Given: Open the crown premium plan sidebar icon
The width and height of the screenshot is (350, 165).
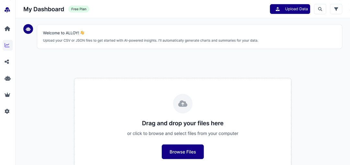Looking at the screenshot, I should [7, 95].
